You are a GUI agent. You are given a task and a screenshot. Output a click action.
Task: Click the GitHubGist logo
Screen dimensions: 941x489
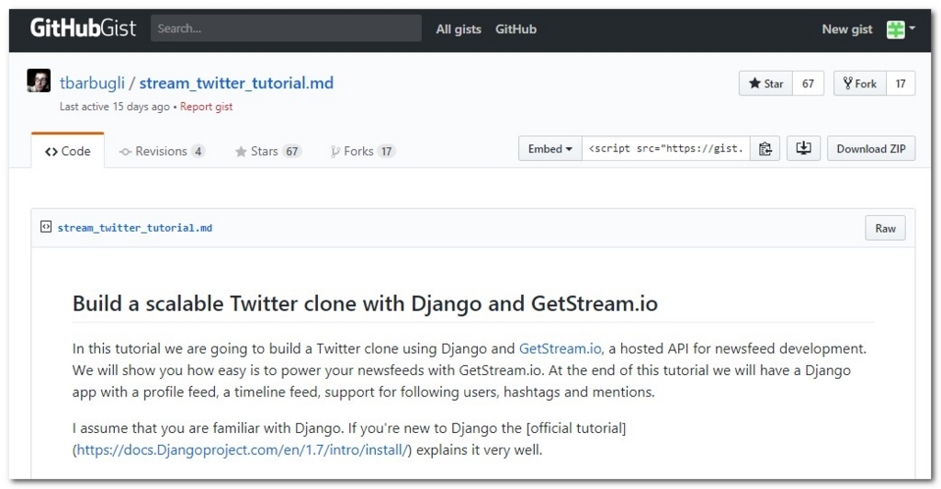(x=83, y=28)
